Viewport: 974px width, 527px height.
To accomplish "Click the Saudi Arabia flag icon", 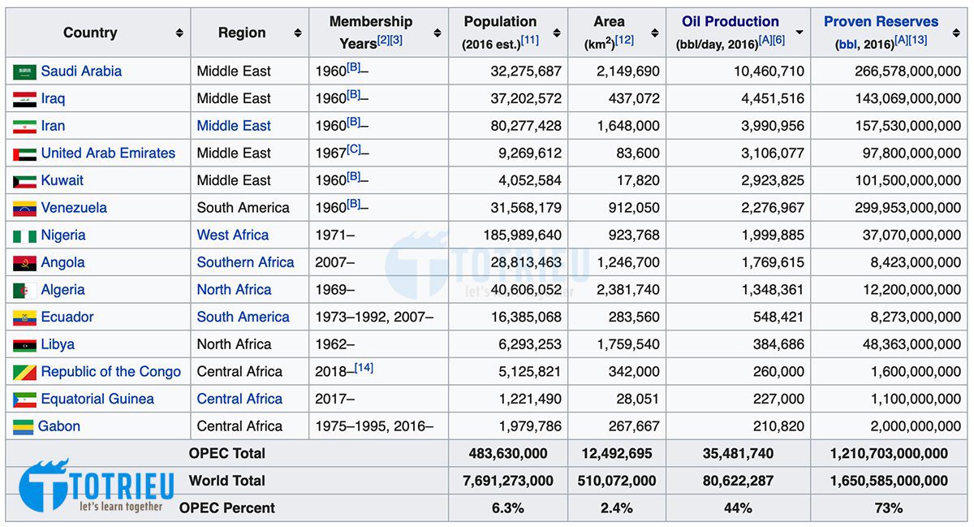I will coord(24,72).
